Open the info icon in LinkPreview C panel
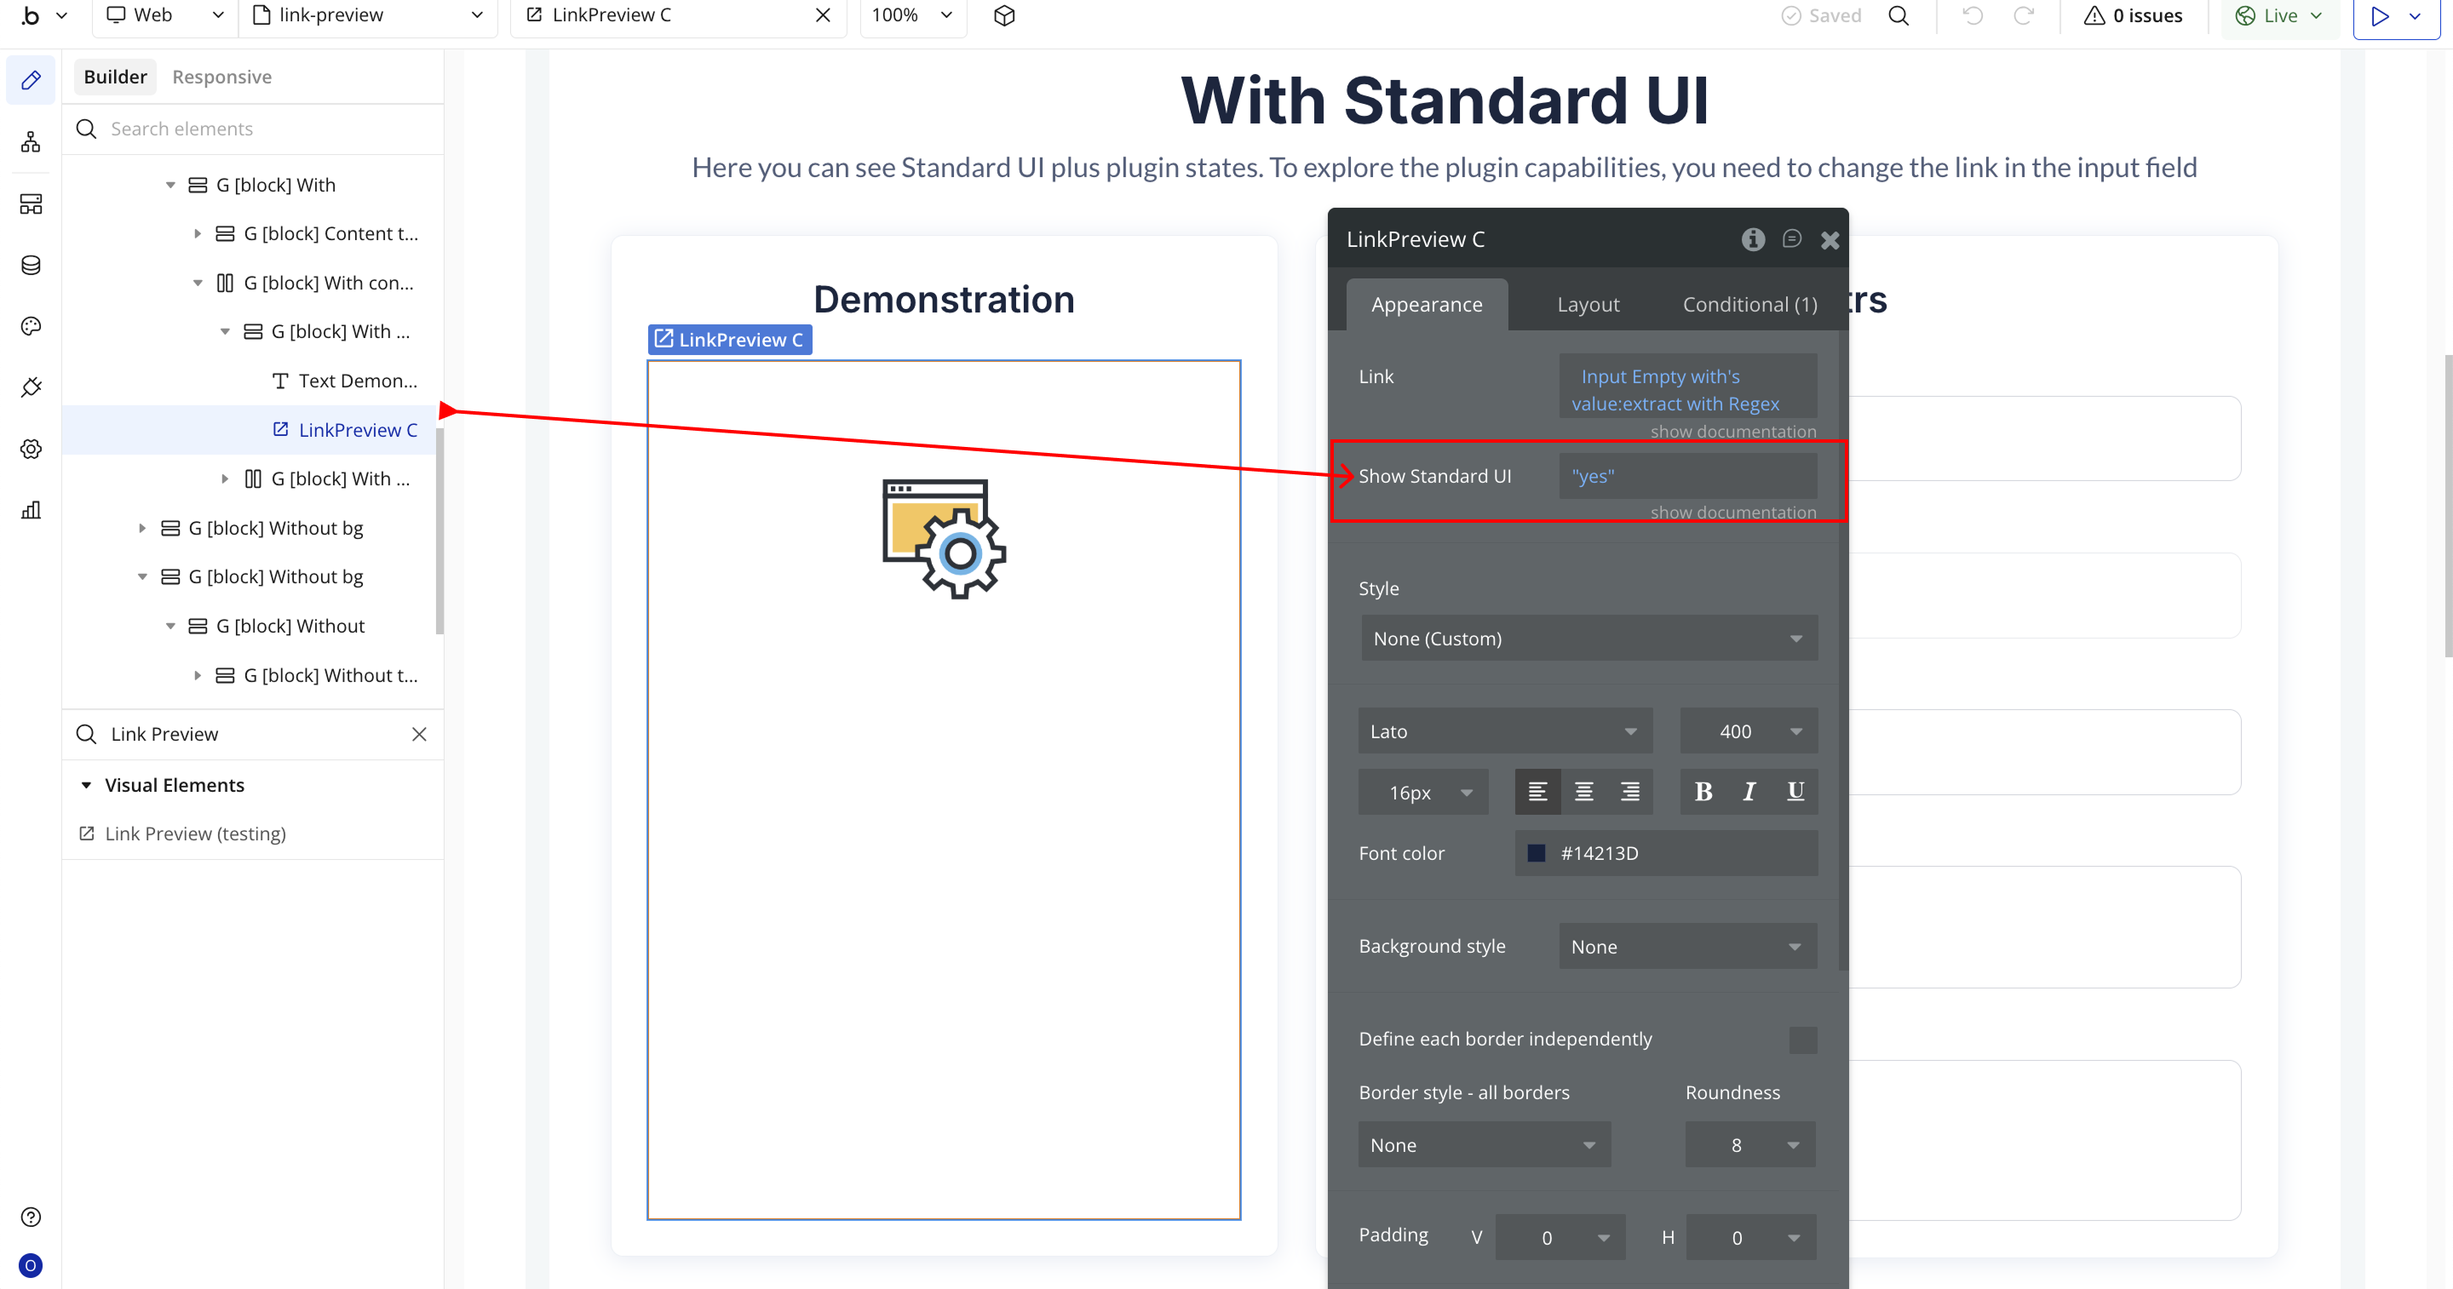Screen dimensions: 2453x1289 point(1752,240)
